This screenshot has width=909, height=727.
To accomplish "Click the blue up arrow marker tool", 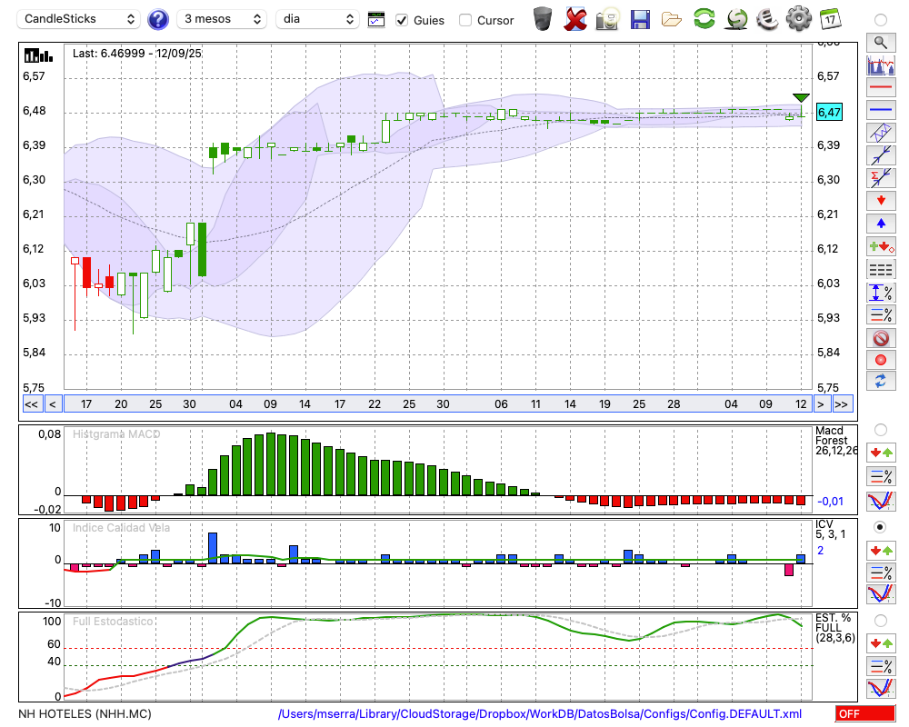I will (x=881, y=224).
